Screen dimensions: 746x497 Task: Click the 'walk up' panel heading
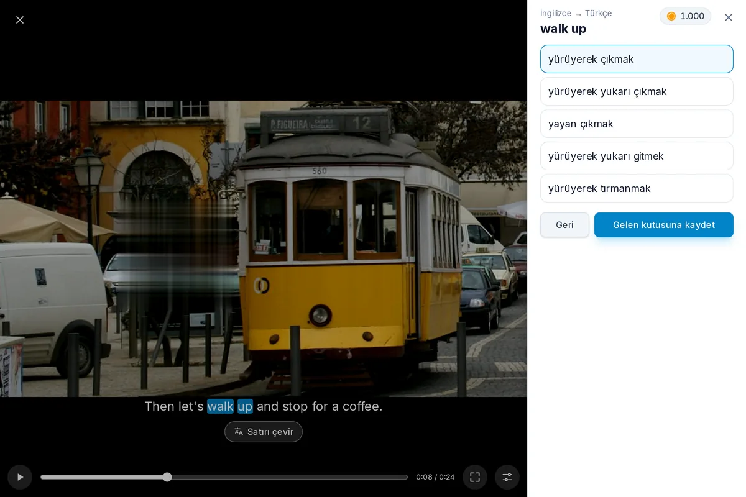pyautogui.click(x=563, y=29)
